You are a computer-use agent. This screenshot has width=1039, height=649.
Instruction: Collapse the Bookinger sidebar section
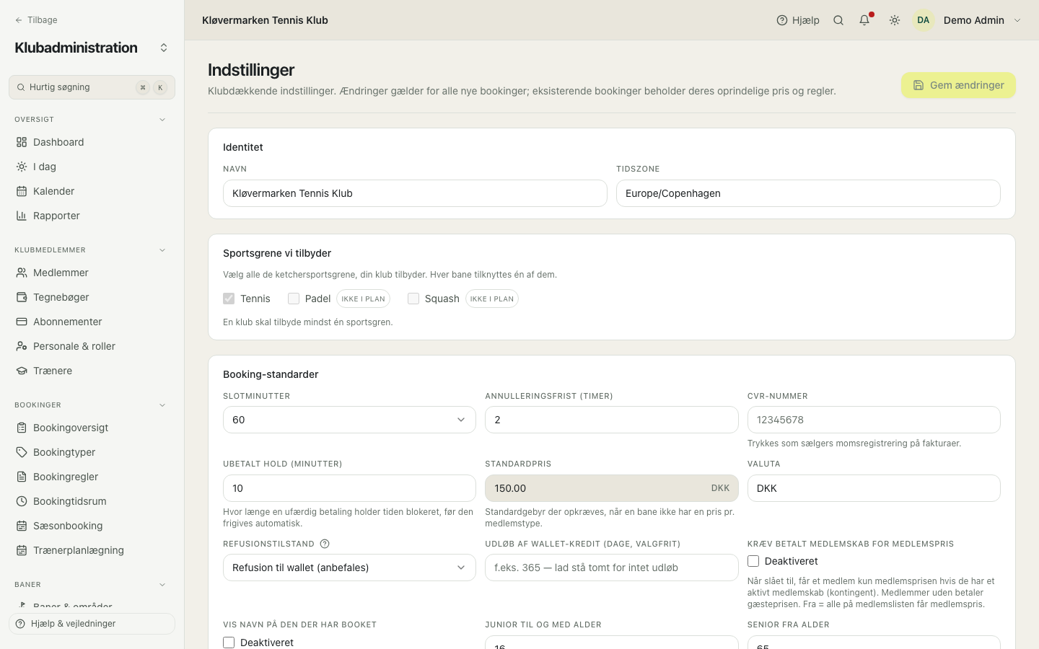tap(162, 405)
